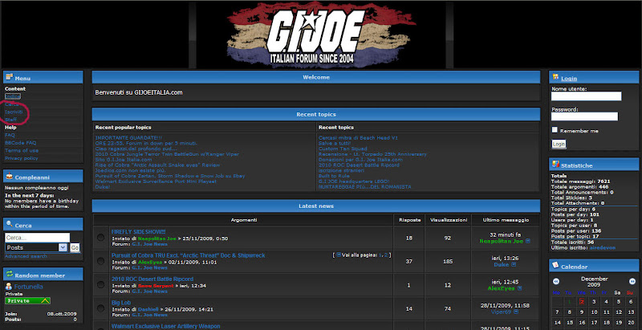Click the keys icon in the Login header
Screen dimensions: 642x330
555,77
